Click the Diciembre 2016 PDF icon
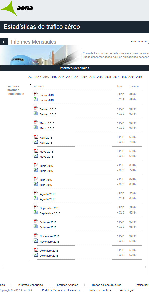This screenshot has width=149, height=292. [36, 250]
